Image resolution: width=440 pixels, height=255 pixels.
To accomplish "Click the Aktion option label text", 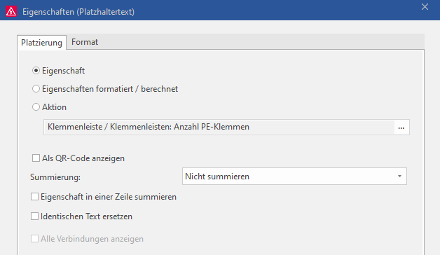I will pos(54,107).
